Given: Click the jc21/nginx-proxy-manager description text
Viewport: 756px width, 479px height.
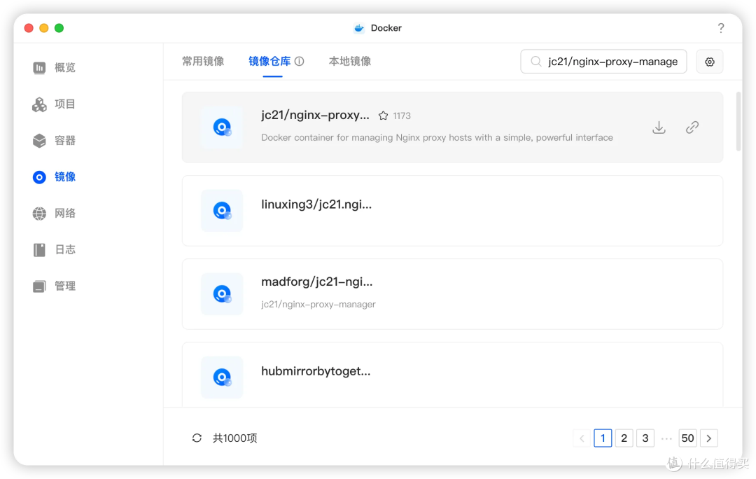Looking at the screenshot, I should pyautogui.click(x=318, y=305).
